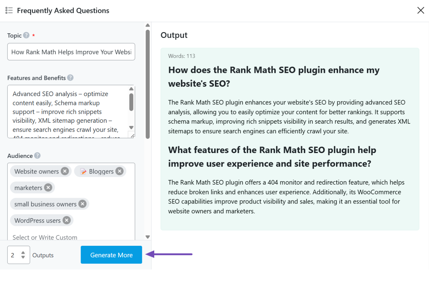The height and width of the screenshot is (281, 429).
Task: Click the left panel scroll up arrow
Action: (x=148, y=25)
